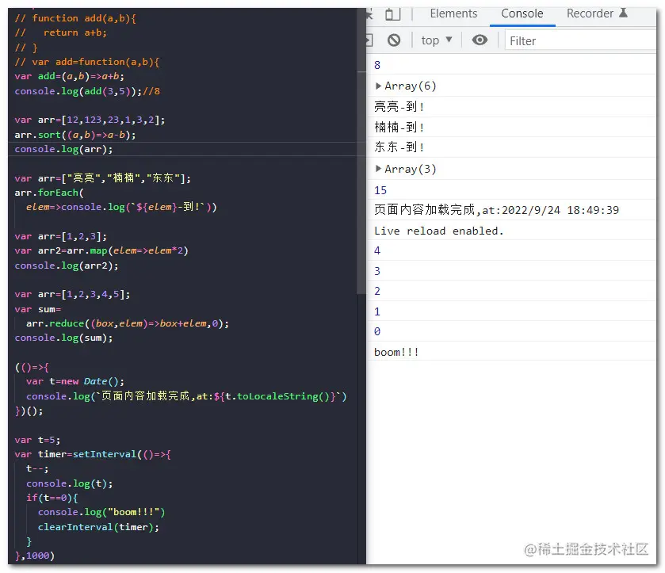665x573 pixels.
Task: Select console output value 0
Action: tap(377, 331)
